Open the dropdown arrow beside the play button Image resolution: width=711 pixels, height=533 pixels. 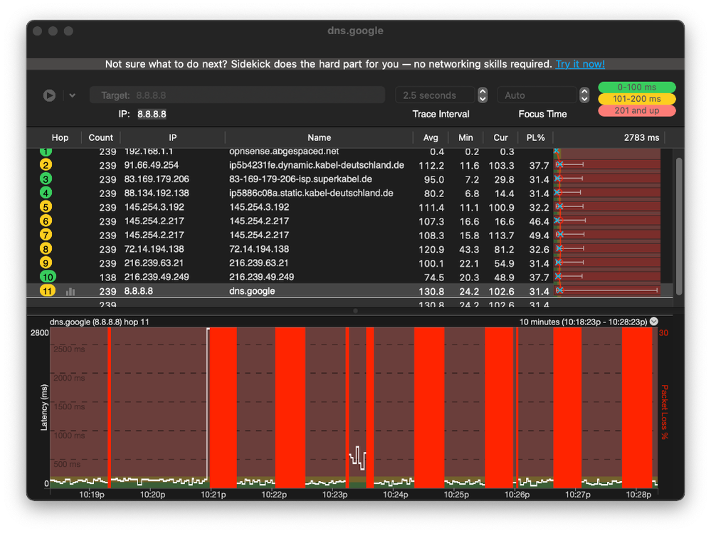pyautogui.click(x=72, y=95)
